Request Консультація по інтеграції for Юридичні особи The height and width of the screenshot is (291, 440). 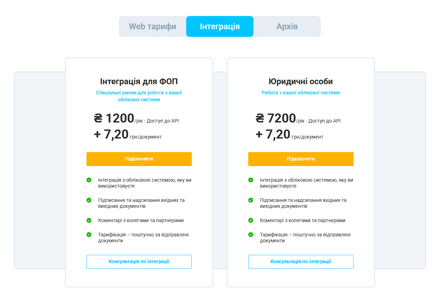(301, 262)
